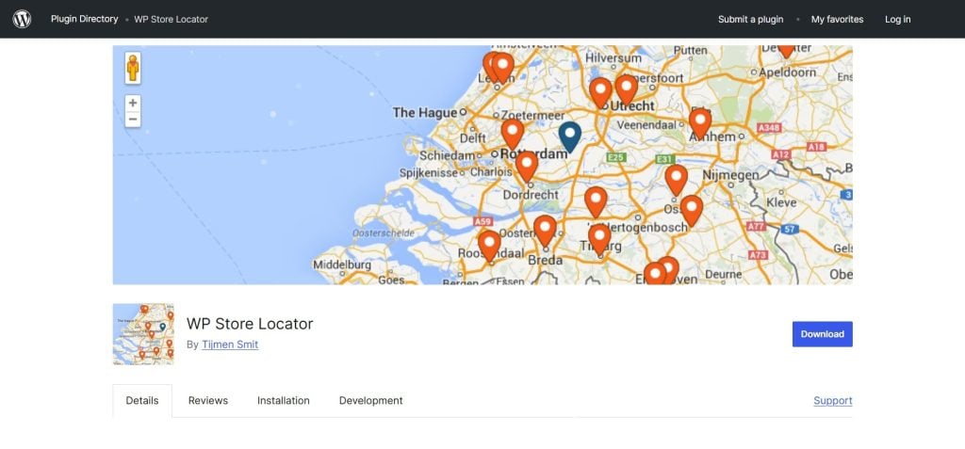Click the orange marker above Delft
The height and width of the screenshot is (449, 965).
coord(512,132)
